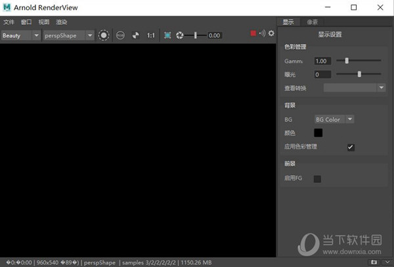Screen dimensions: 394x267
Task: Click '1150.26 MB' memory readout
Action: [196, 262]
